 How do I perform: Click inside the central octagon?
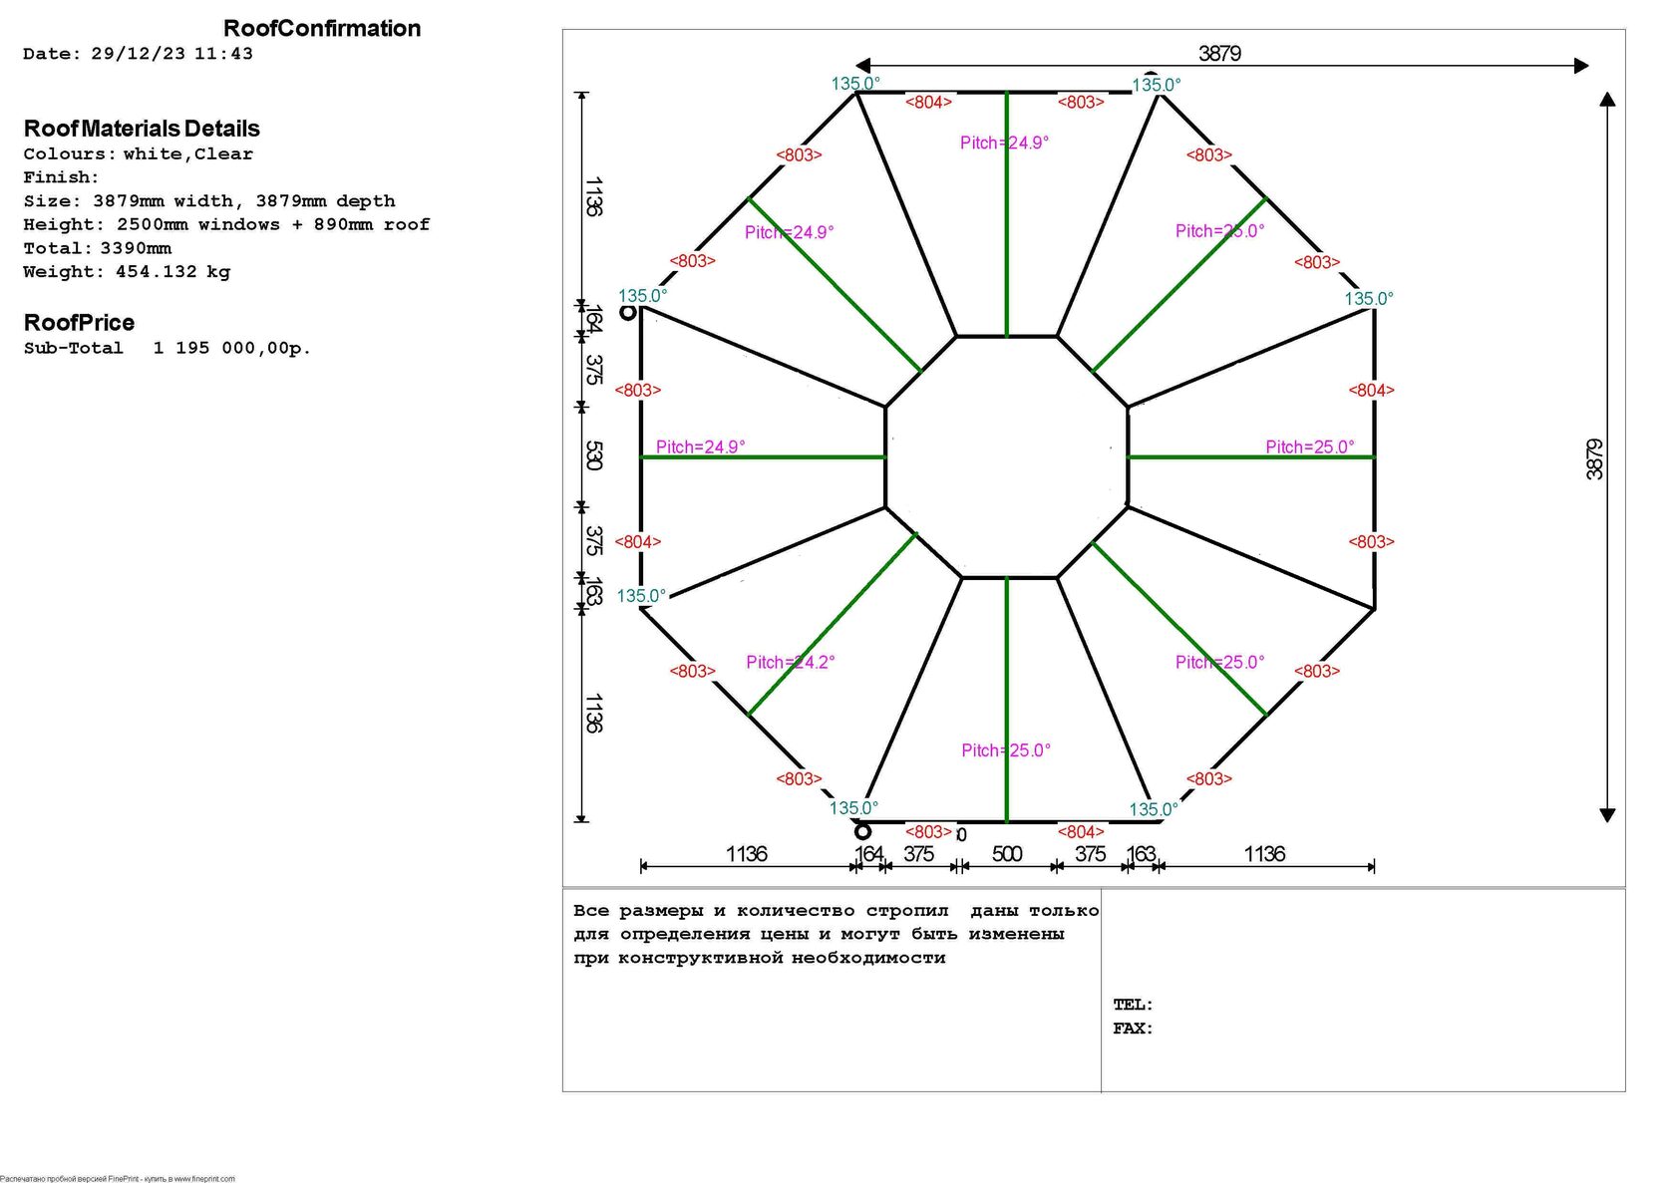click(x=1006, y=456)
